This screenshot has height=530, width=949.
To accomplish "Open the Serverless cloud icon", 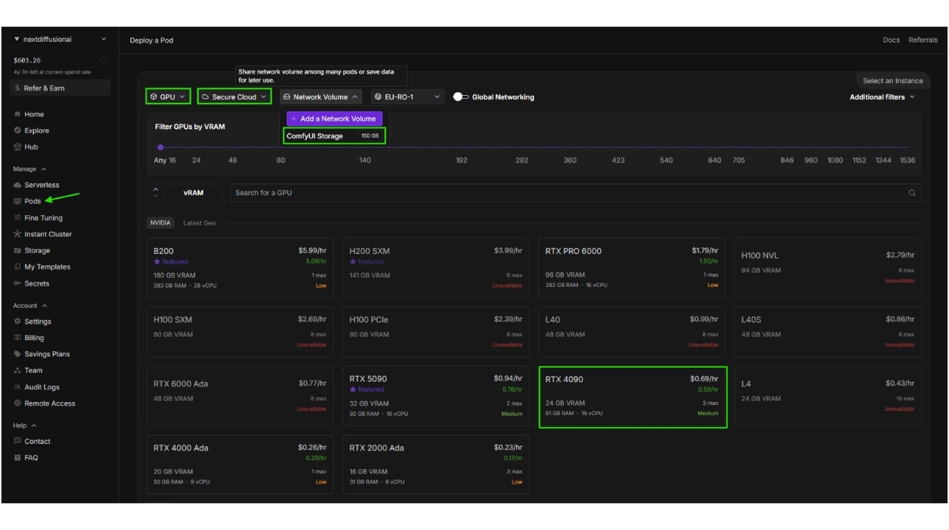I will tap(17, 185).
